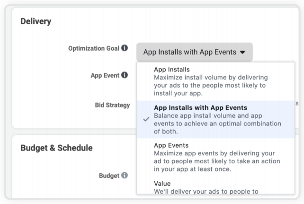304x204 pixels.
Task: Click the checkmark beside the selected option
Action: [x=146, y=119]
